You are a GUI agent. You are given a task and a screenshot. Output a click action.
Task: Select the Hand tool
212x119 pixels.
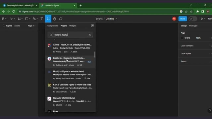pyautogui.click(x=54, y=19)
